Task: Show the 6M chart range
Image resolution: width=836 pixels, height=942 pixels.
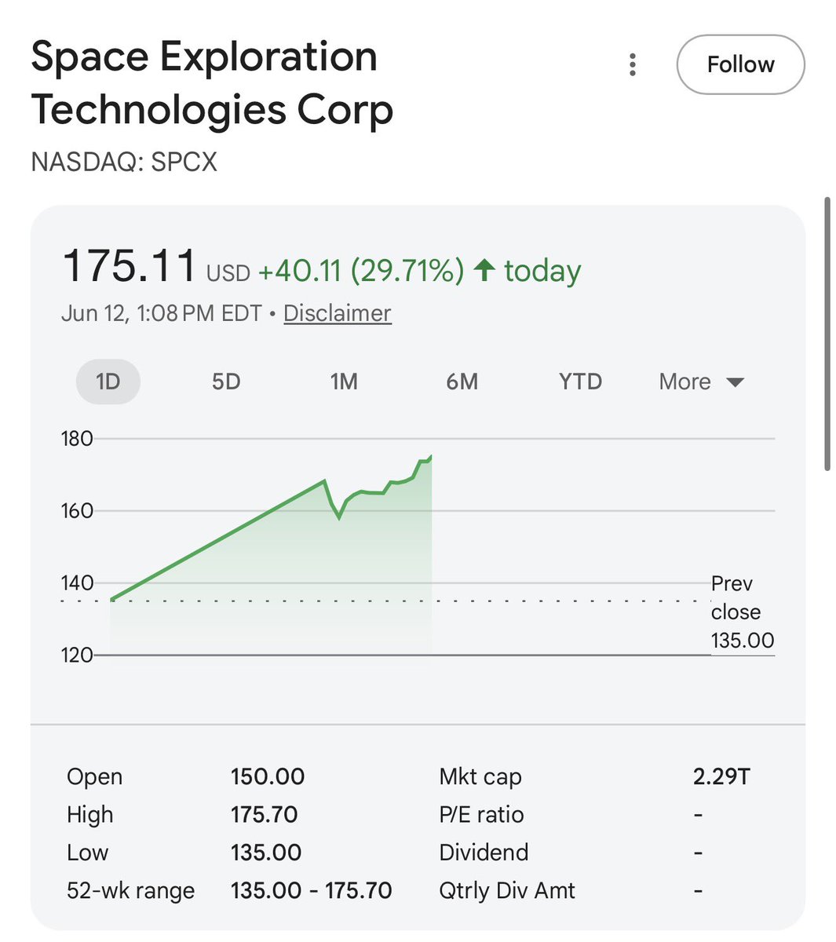Action: [462, 382]
